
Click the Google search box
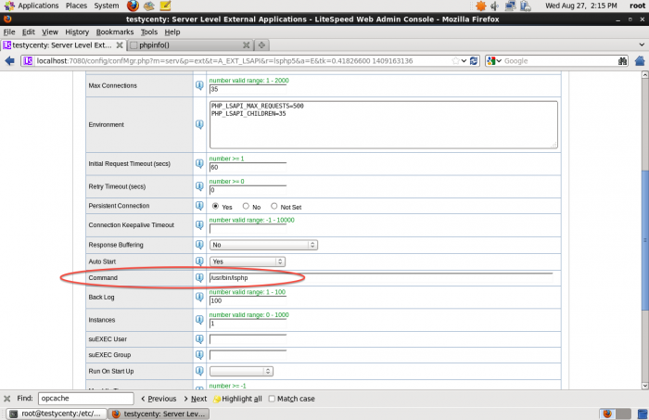(559, 61)
